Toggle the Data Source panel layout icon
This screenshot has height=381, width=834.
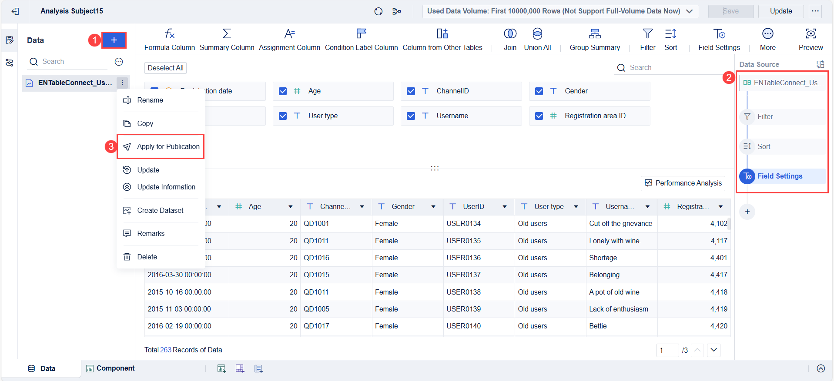[x=820, y=64]
